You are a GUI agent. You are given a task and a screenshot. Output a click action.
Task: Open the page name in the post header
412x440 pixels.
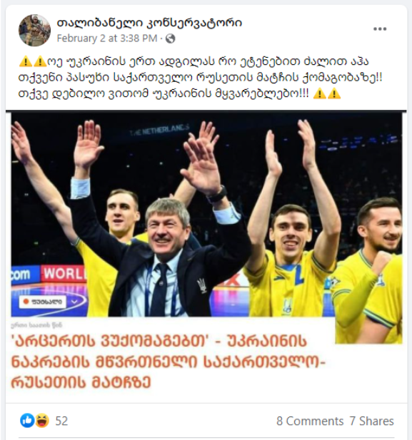149,23
